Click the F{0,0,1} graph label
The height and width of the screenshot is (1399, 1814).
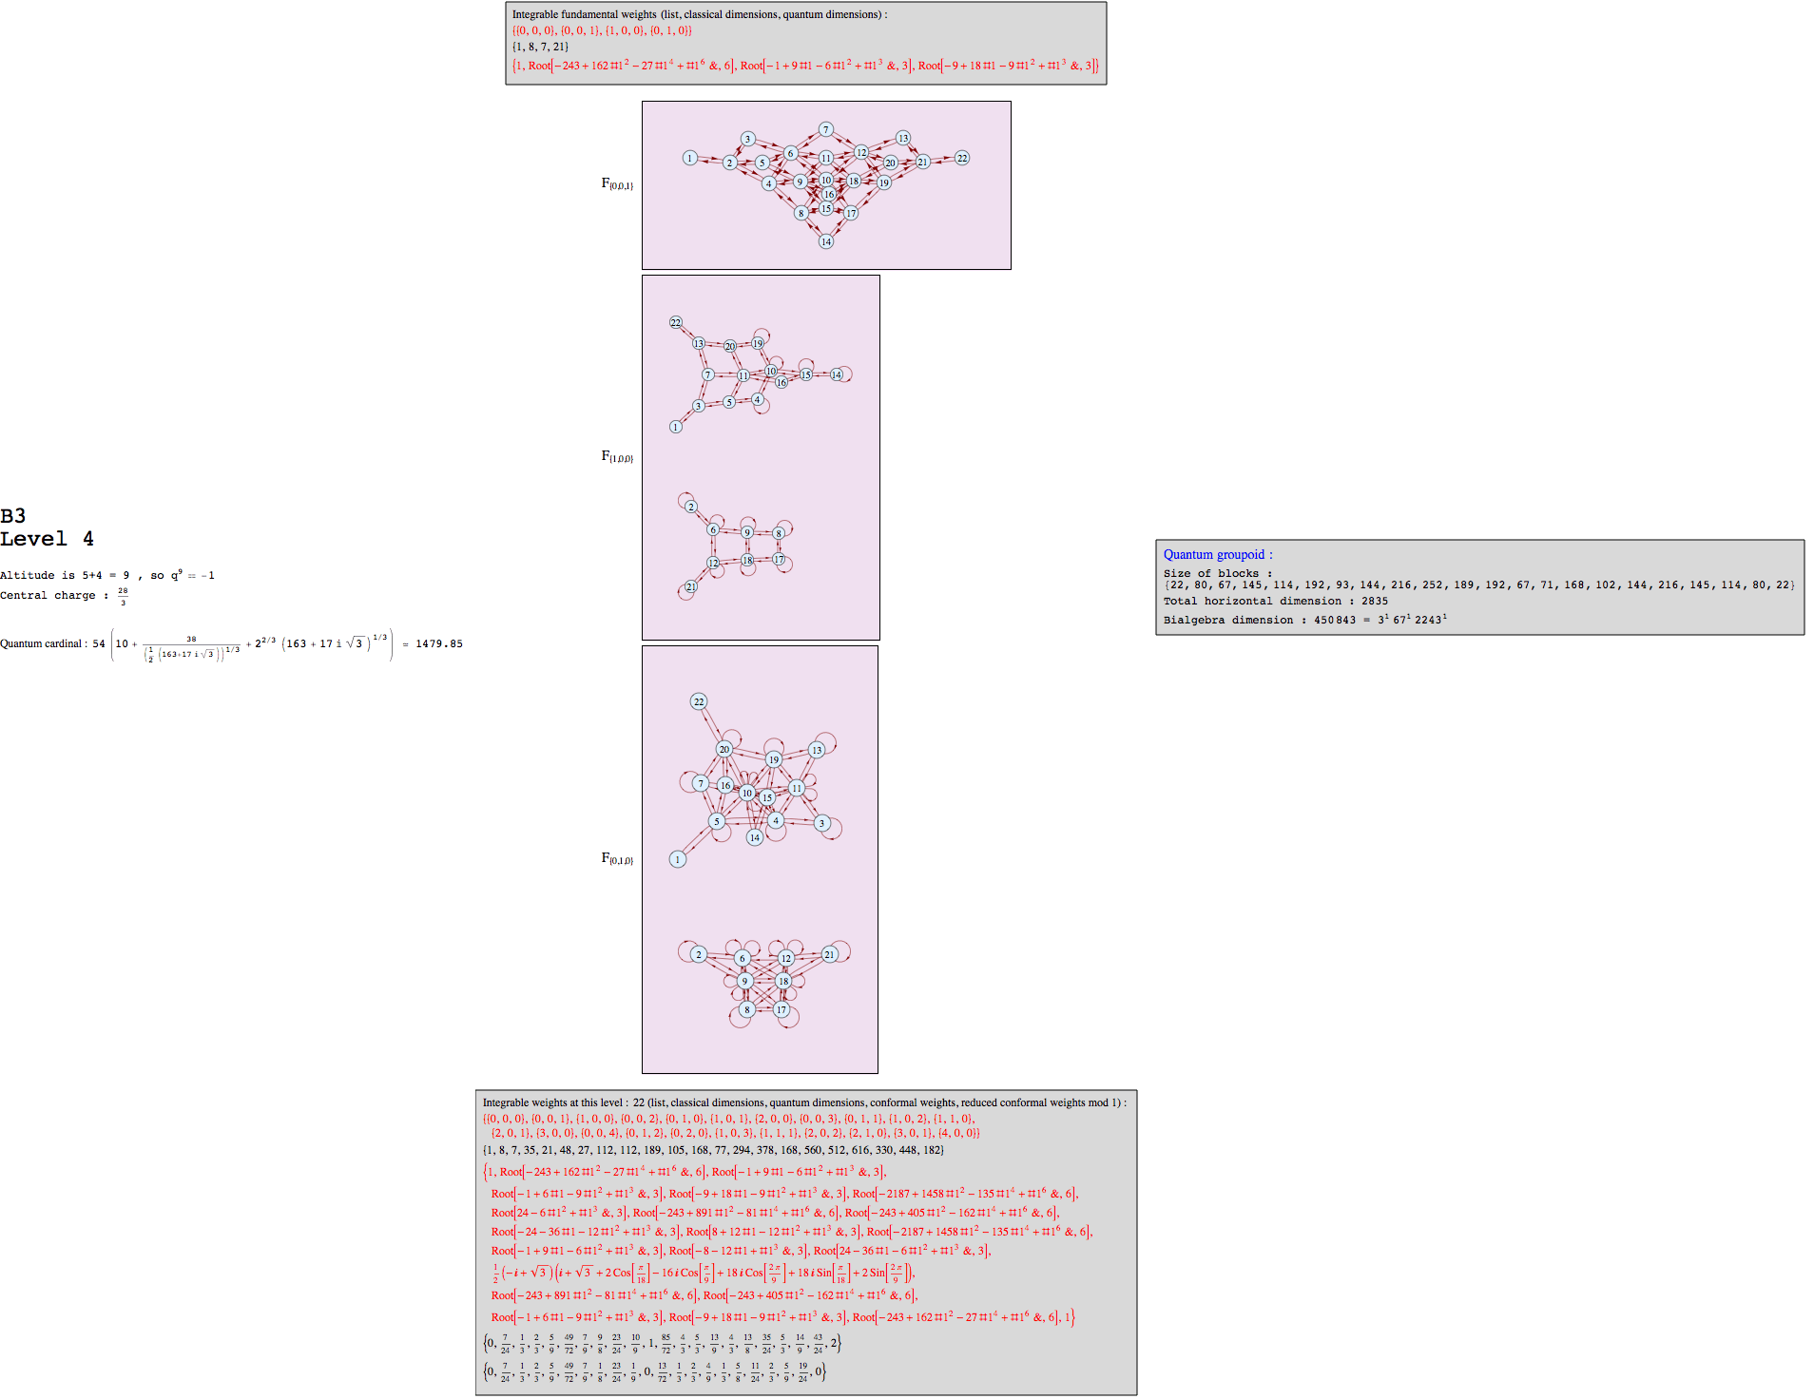click(x=617, y=183)
